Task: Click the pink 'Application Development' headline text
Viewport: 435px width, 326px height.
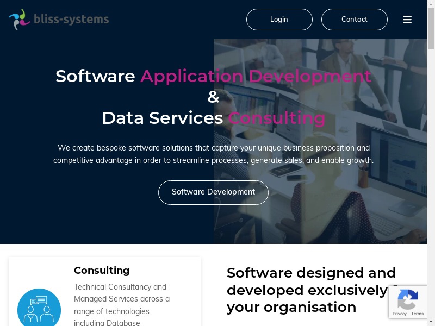Action: click(256, 76)
